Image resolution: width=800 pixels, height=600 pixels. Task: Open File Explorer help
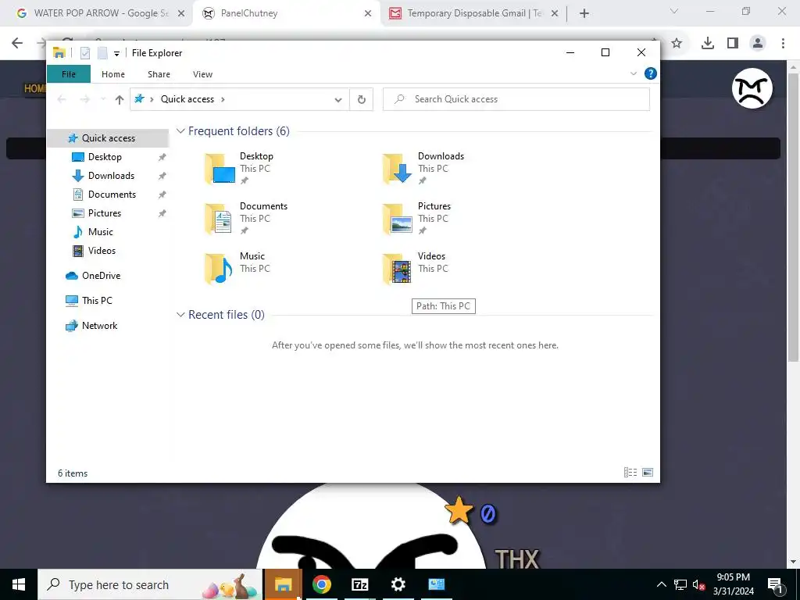(x=651, y=73)
